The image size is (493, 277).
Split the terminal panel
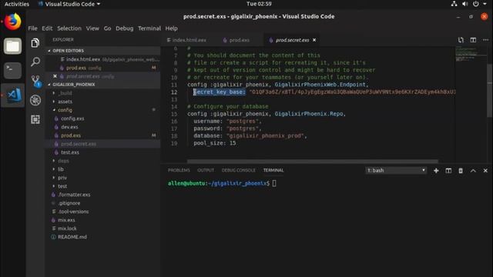[448, 171]
